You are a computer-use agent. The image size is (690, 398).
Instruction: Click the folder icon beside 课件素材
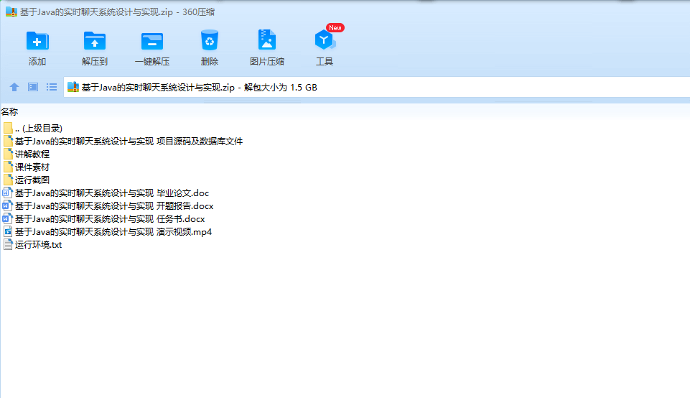click(8, 167)
